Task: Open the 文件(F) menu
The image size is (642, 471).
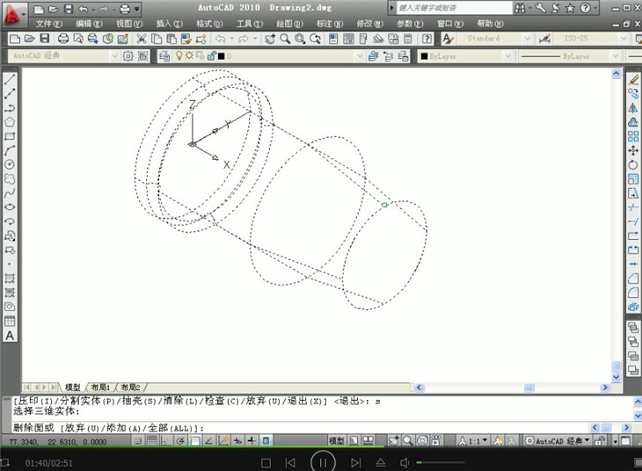Action: pos(48,24)
